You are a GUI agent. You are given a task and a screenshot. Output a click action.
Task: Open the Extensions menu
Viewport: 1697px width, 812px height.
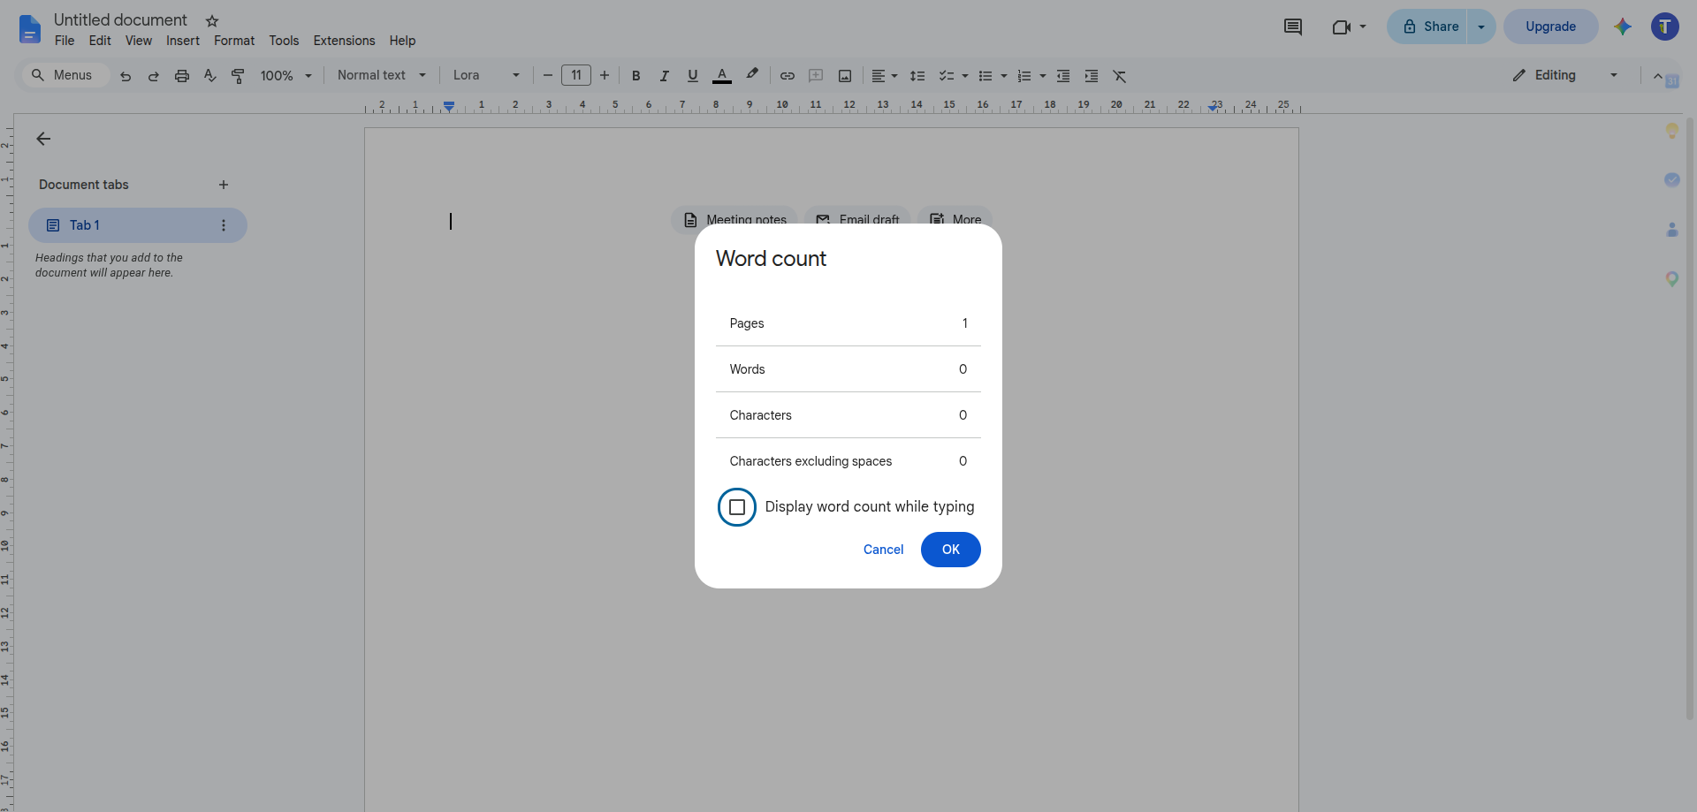point(344,41)
